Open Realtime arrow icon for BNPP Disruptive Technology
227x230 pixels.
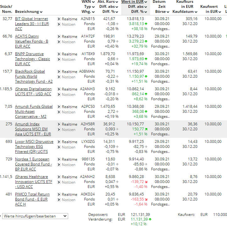click(x=59, y=54)
